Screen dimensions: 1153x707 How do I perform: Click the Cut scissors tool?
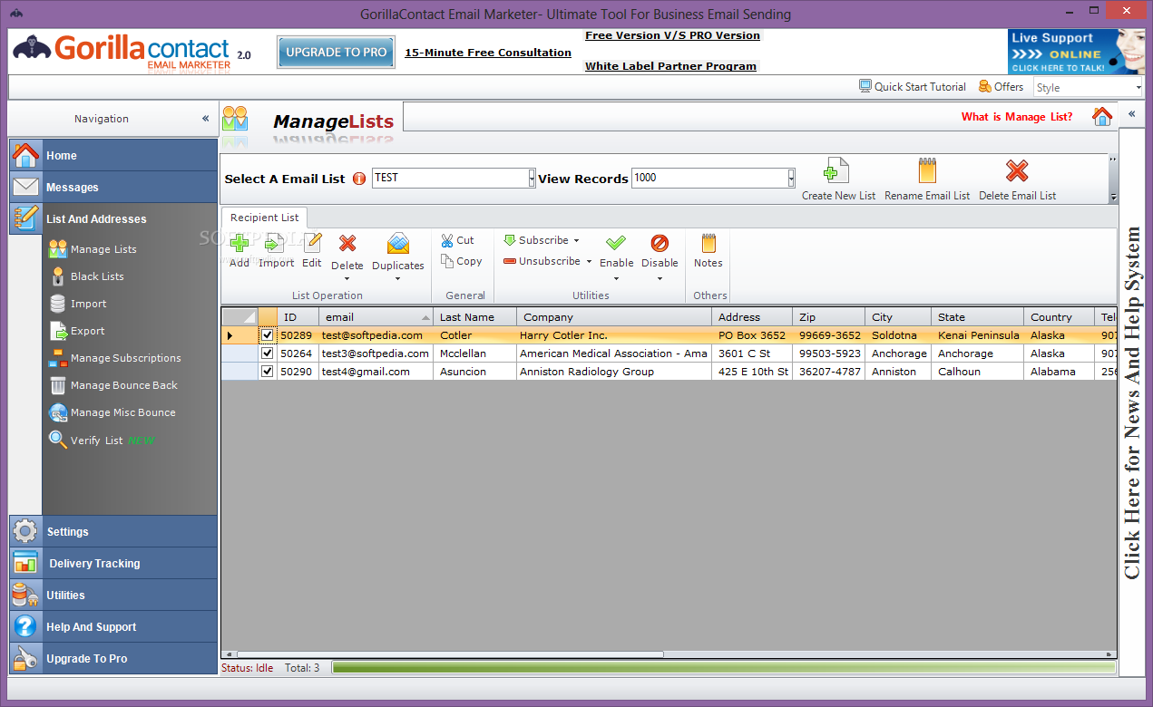tap(458, 240)
